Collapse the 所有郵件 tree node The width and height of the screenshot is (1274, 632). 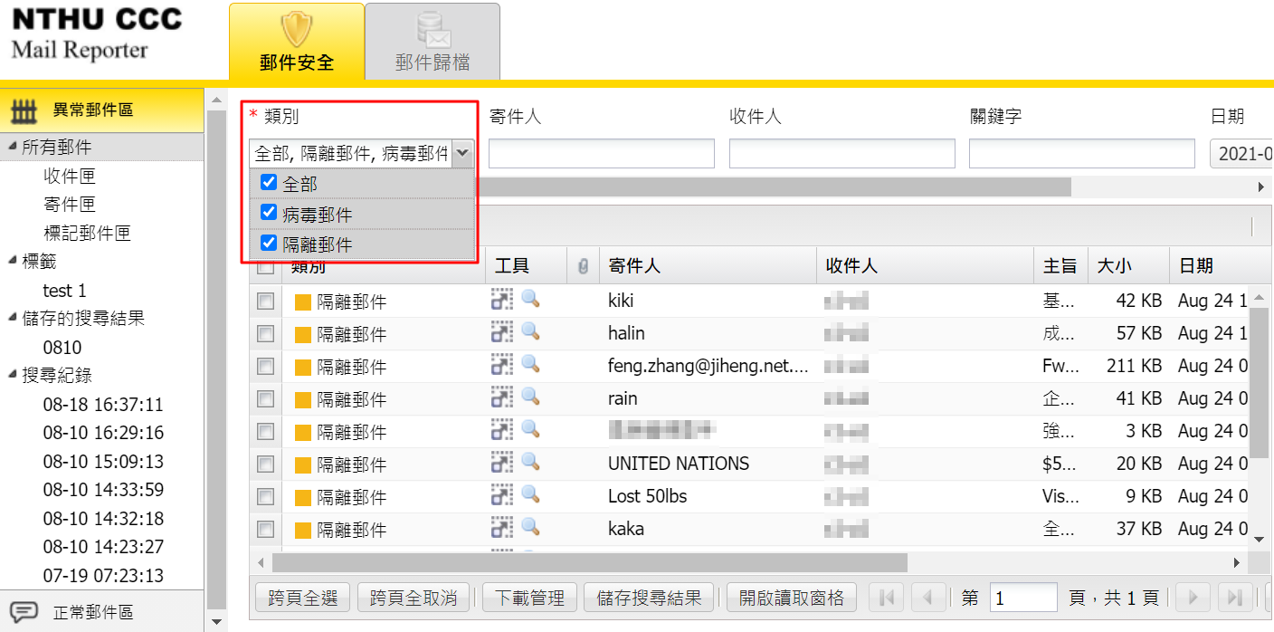tap(12, 147)
